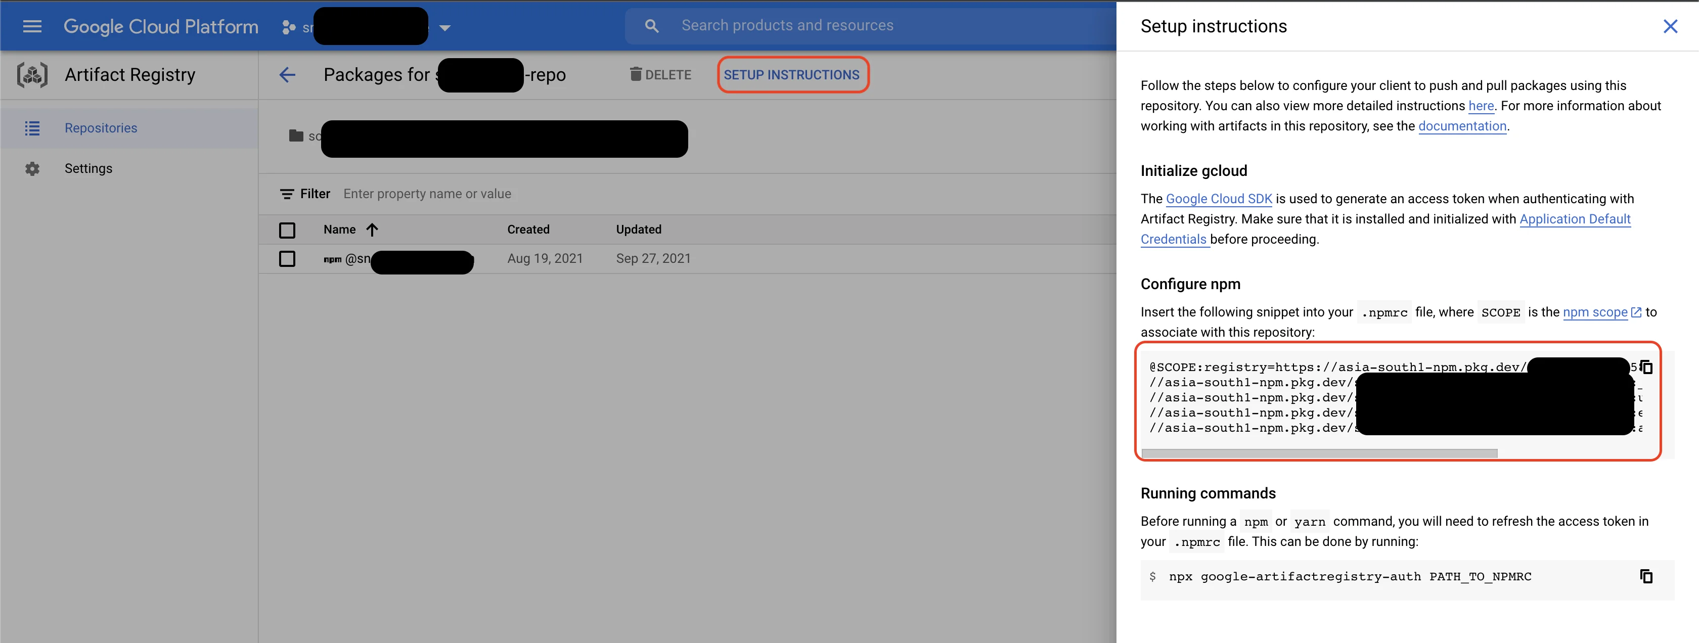Click the Initialize gcloud heading
Image resolution: width=1699 pixels, height=643 pixels.
pos(1194,171)
